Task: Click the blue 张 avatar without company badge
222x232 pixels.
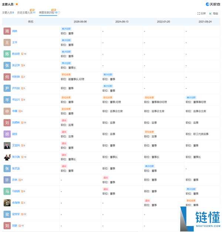Action: click(7, 168)
